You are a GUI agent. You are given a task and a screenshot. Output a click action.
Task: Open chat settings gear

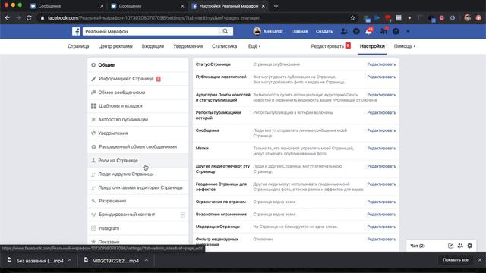coord(470,246)
